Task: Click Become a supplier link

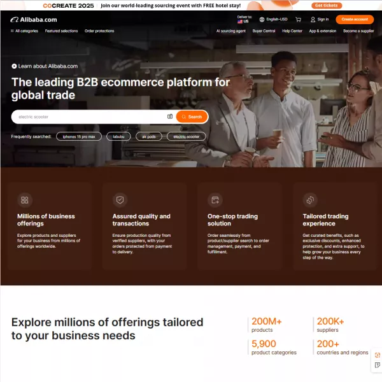Action: click(x=358, y=31)
